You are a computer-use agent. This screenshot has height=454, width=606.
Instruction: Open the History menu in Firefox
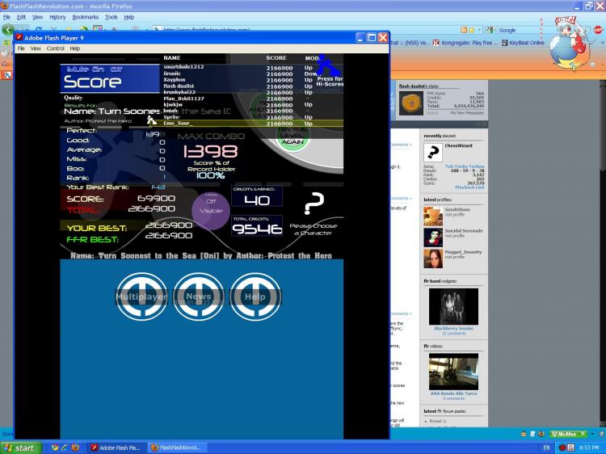[x=57, y=17]
